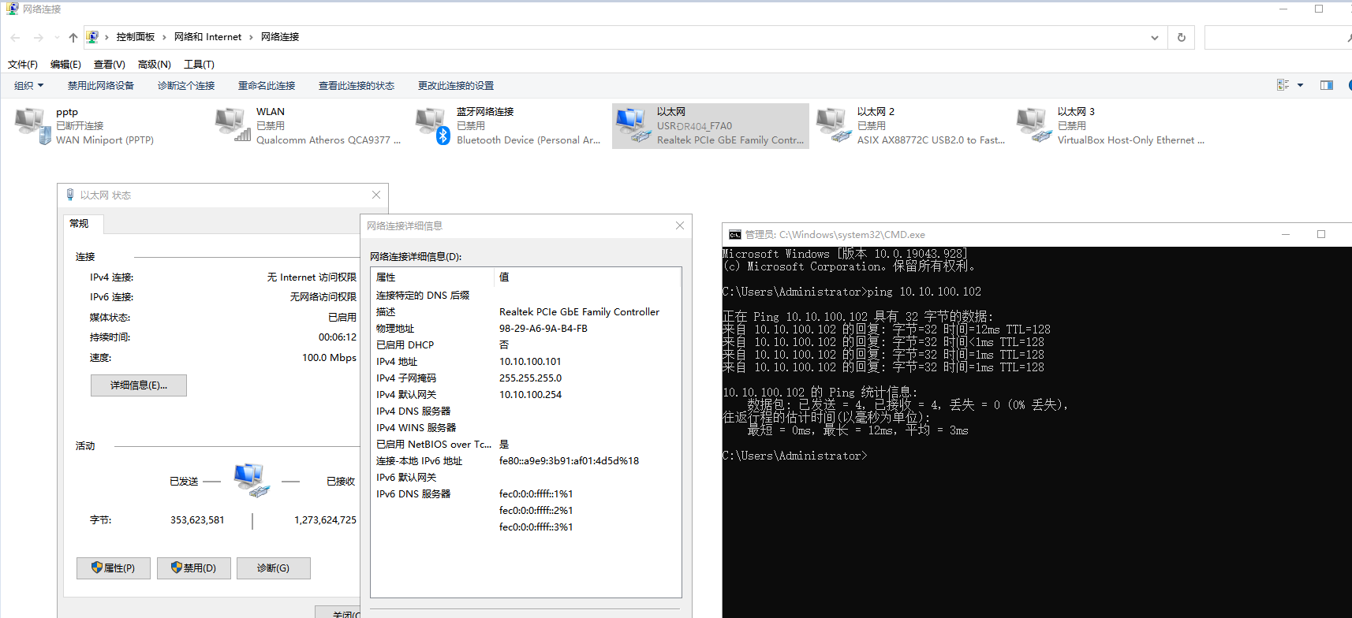Select the 以太网 2 ASIX adapter icon
The height and width of the screenshot is (618, 1352).
pyautogui.click(x=833, y=126)
